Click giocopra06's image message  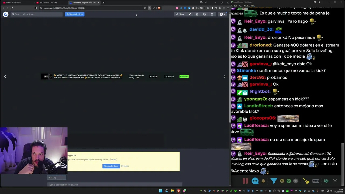pyautogui.click(x=288, y=118)
